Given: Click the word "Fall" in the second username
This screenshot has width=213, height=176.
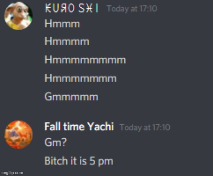Looking at the screenshot, I should [x=52, y=126].
